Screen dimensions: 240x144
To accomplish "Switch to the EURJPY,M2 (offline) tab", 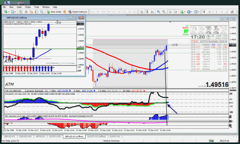I will click(x=96, y=136).
